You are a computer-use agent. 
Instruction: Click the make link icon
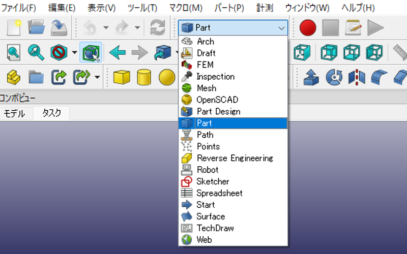59,77
